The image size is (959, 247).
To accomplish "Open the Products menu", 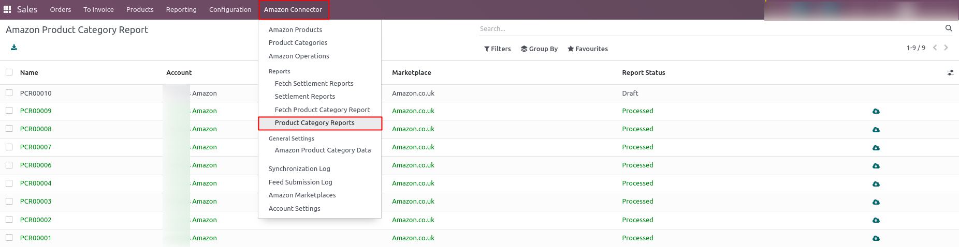I will (140, 9).
